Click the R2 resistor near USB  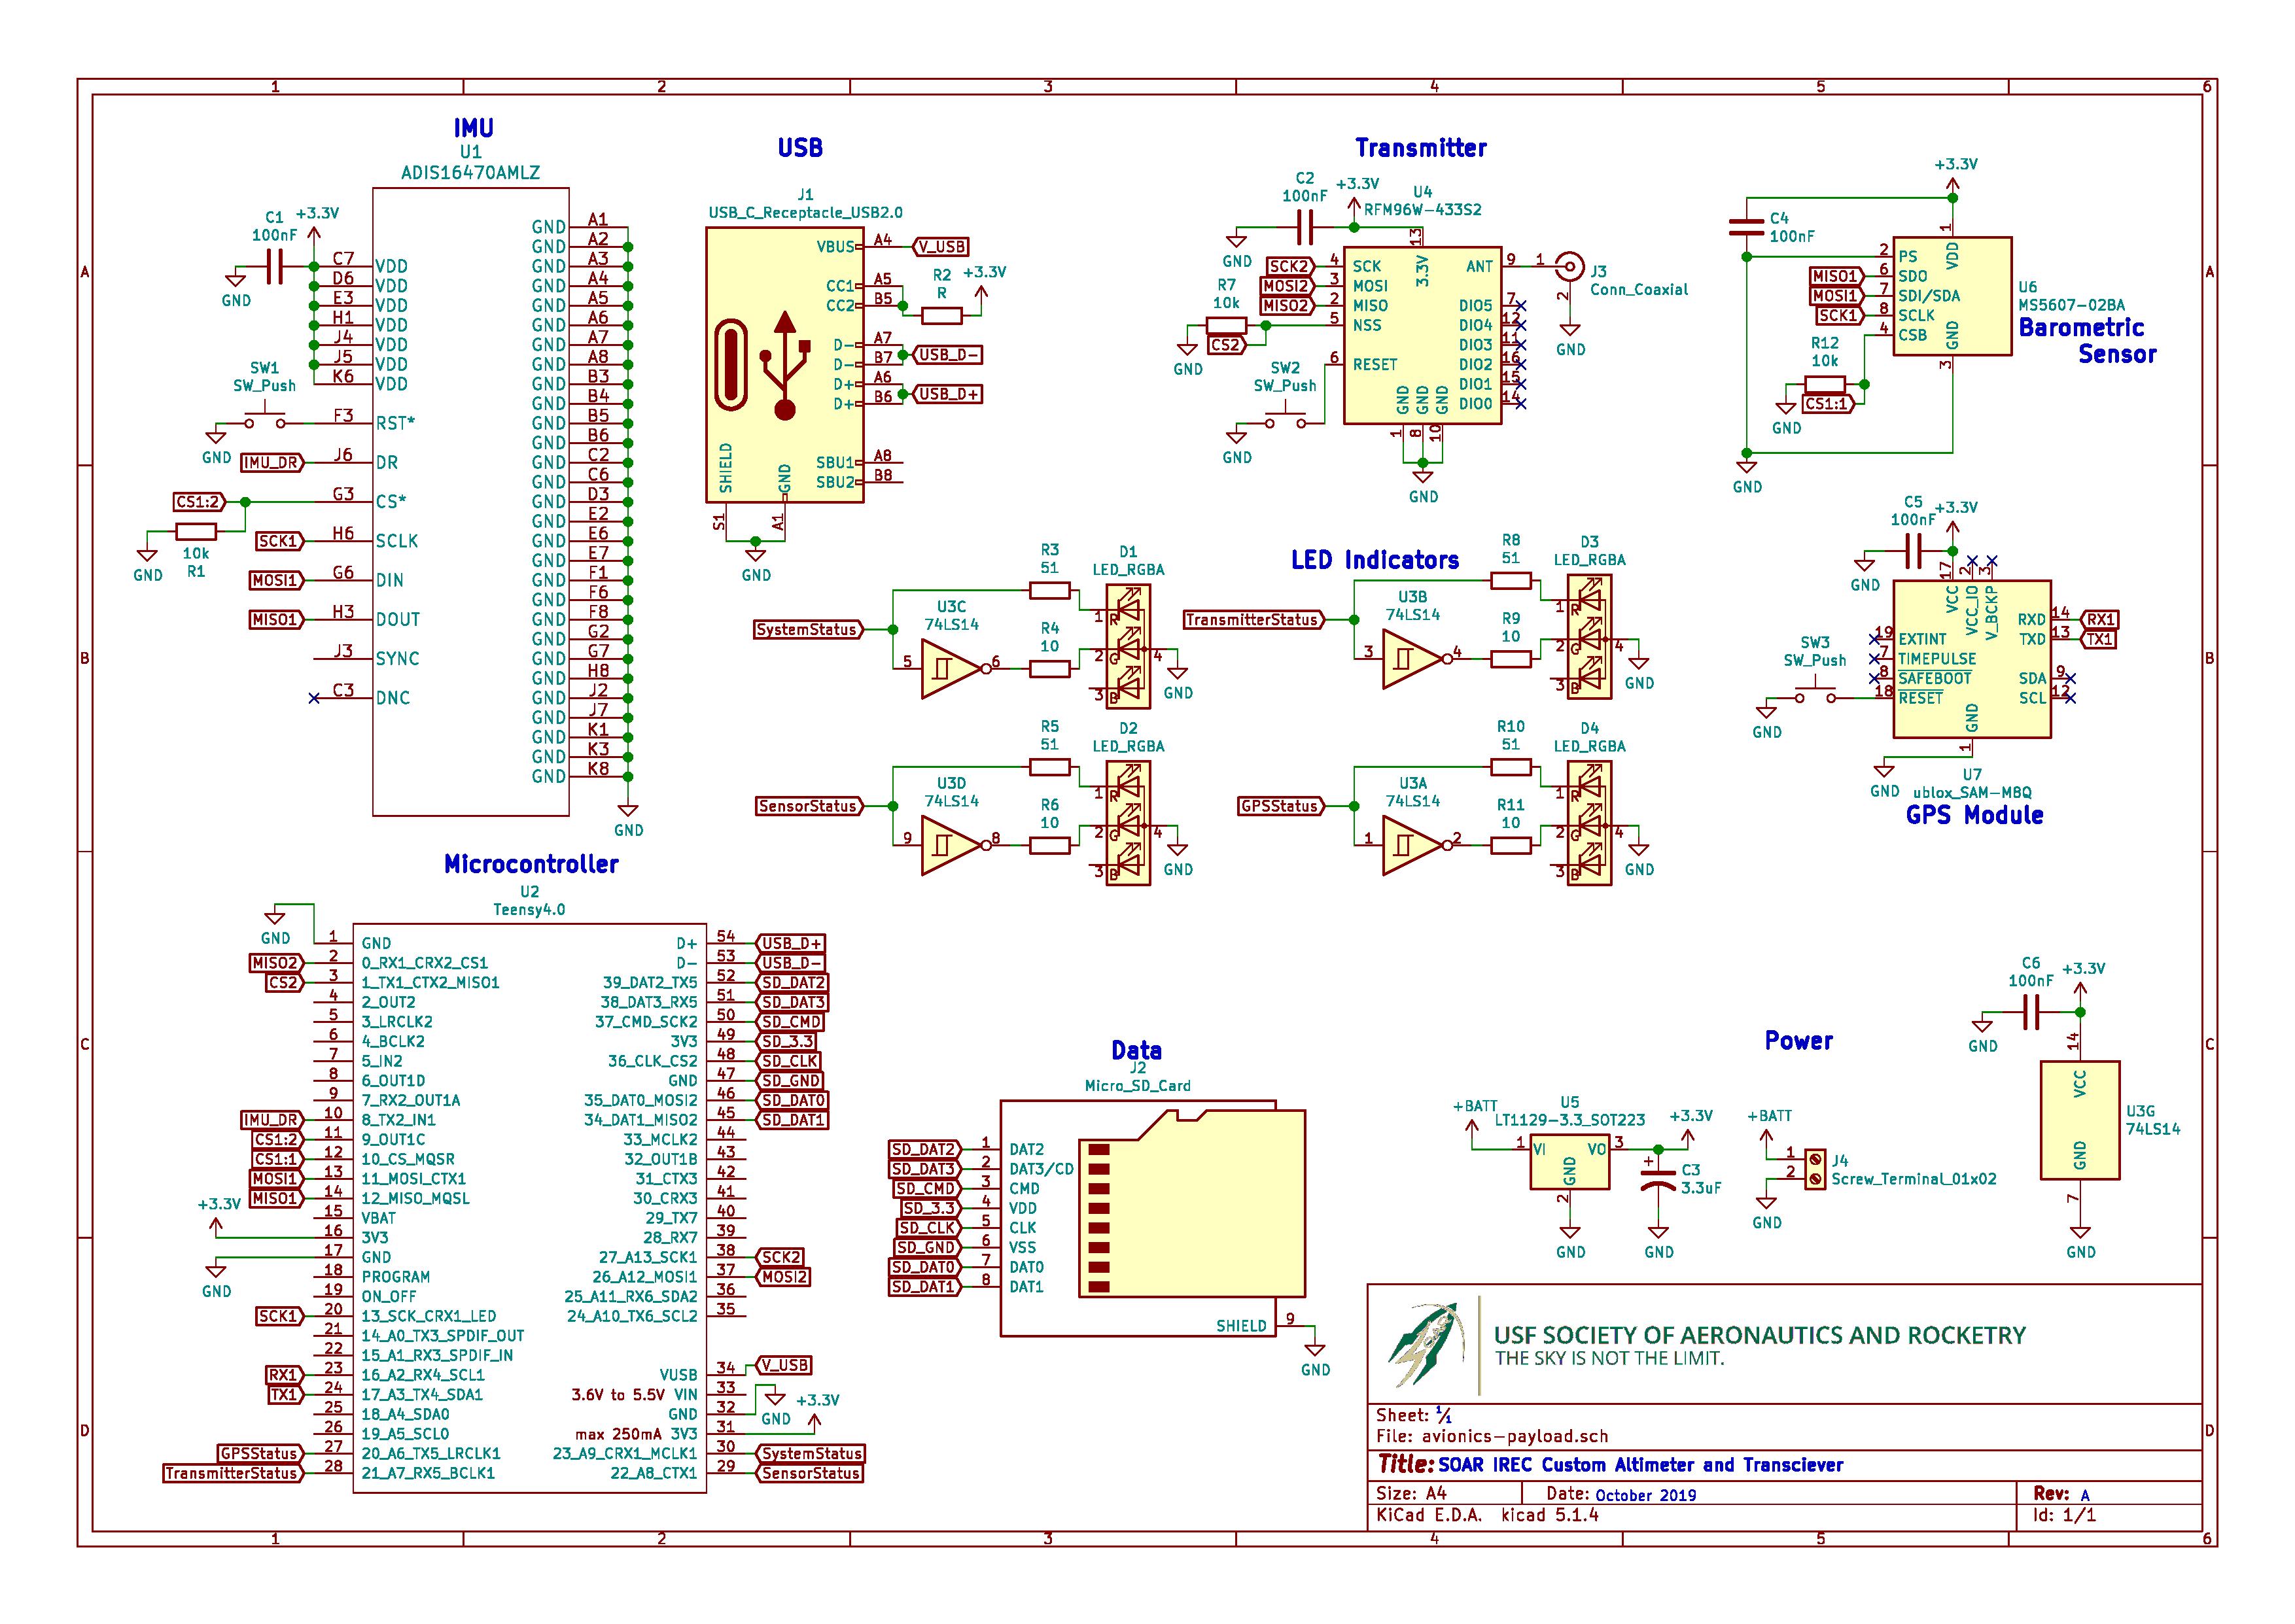941,315
